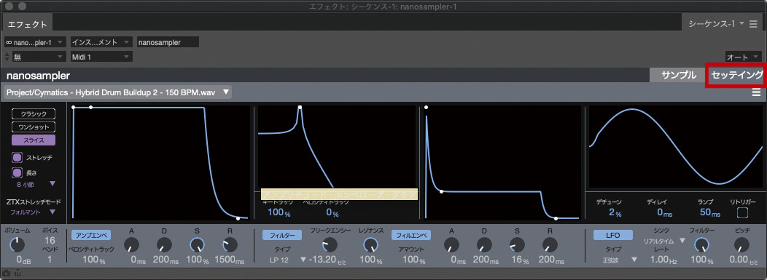
Task: Open the オート dropdown
Action: (x=743, y=57)
